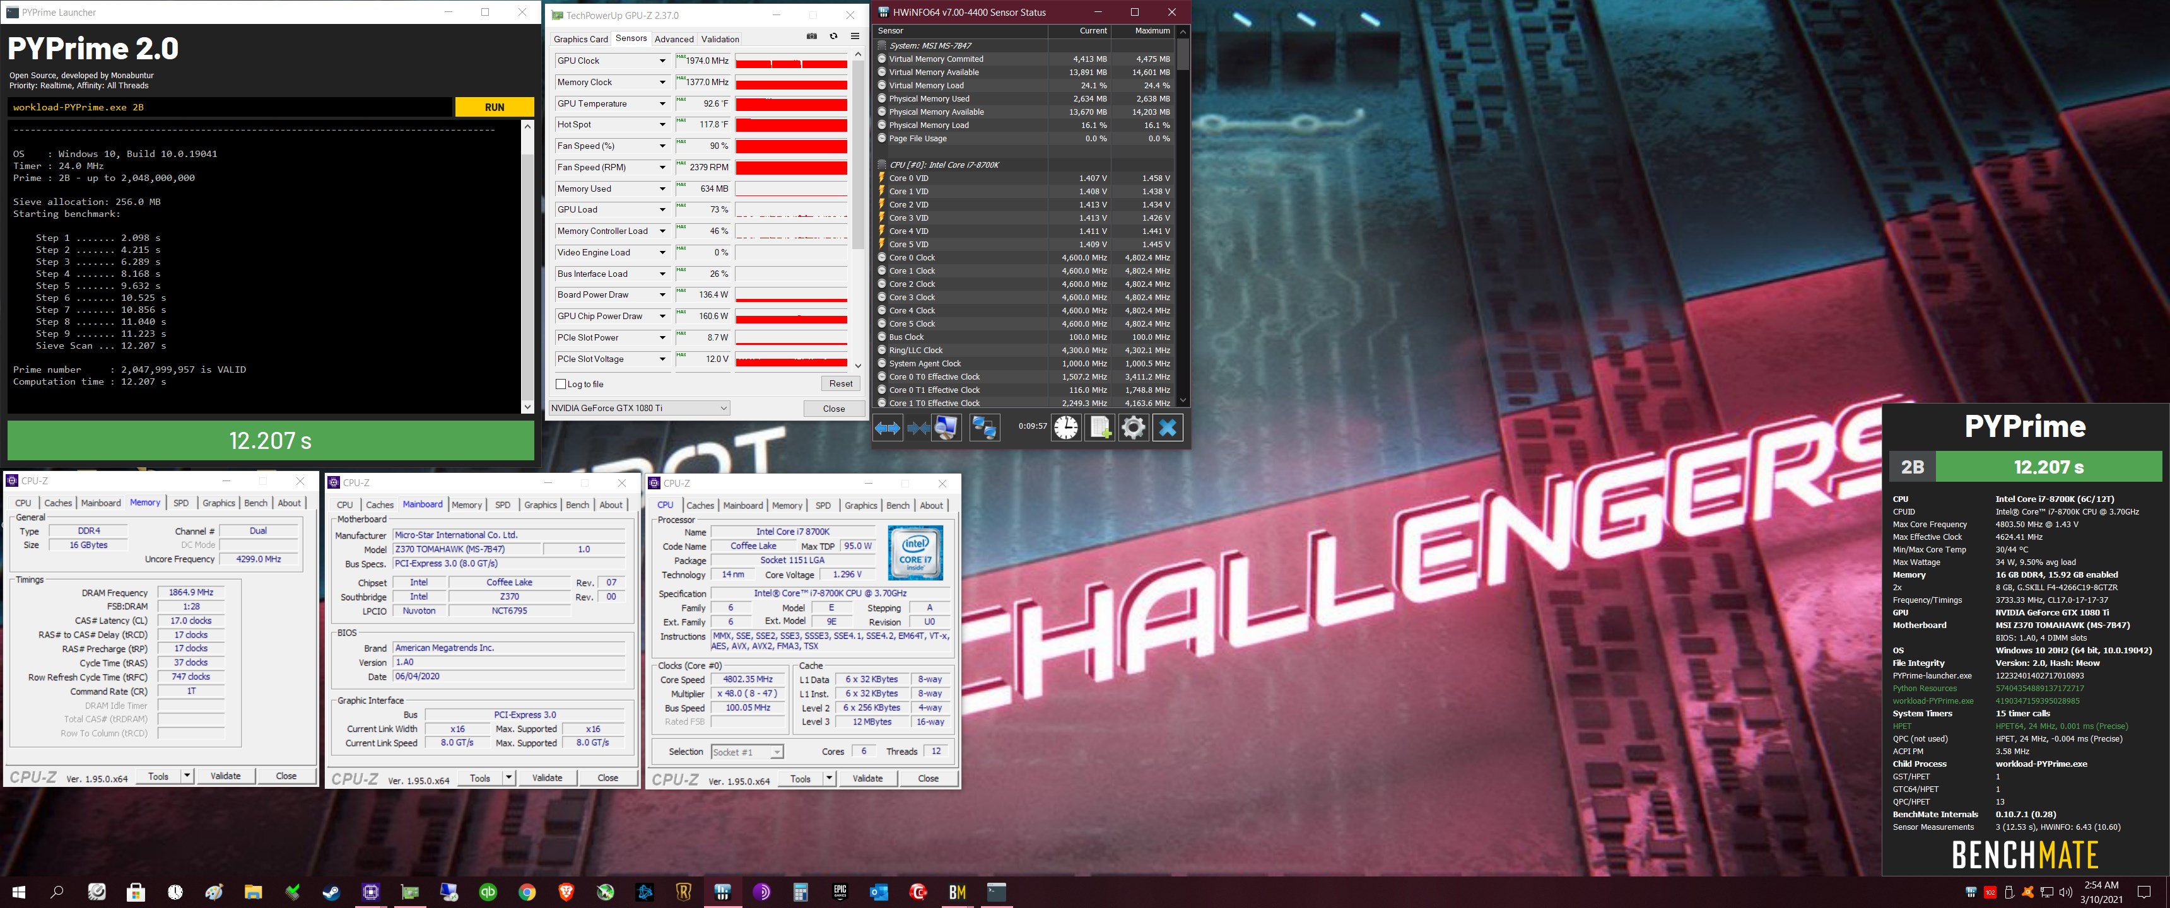
Task: Open Steam from the taskbar
Action: coord(331,891)
